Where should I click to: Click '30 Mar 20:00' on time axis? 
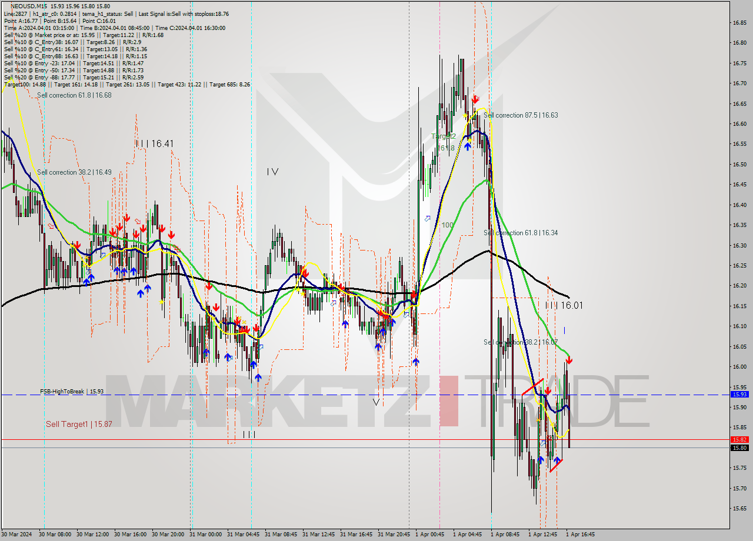click(x=166, y=535)
